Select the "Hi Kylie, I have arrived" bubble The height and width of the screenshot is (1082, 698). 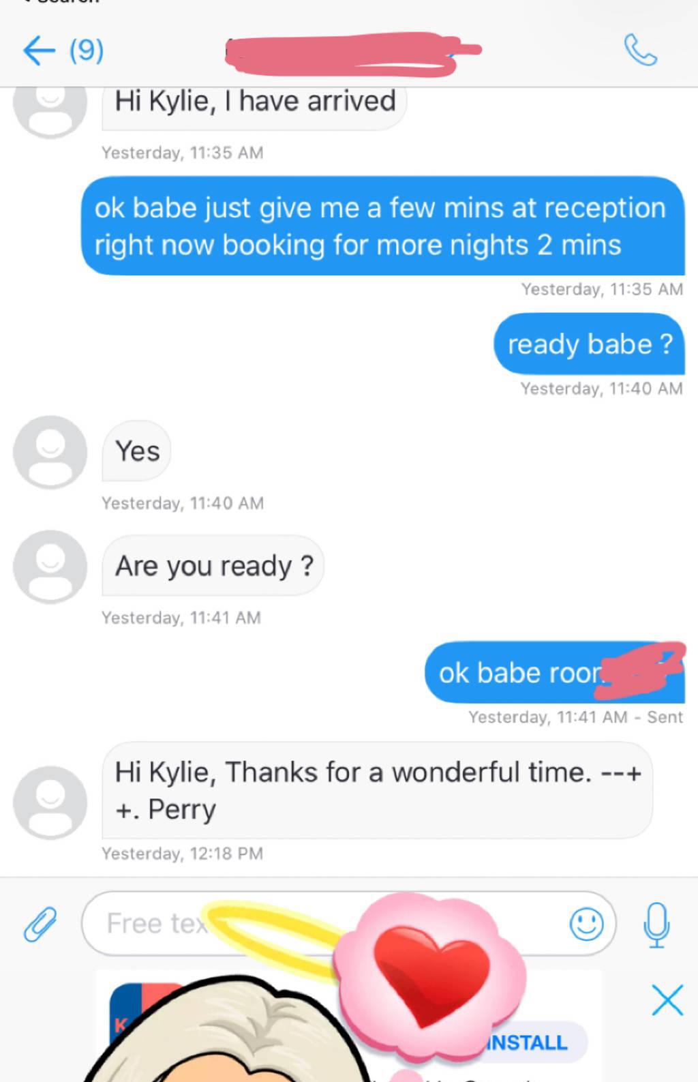[254, 108]
